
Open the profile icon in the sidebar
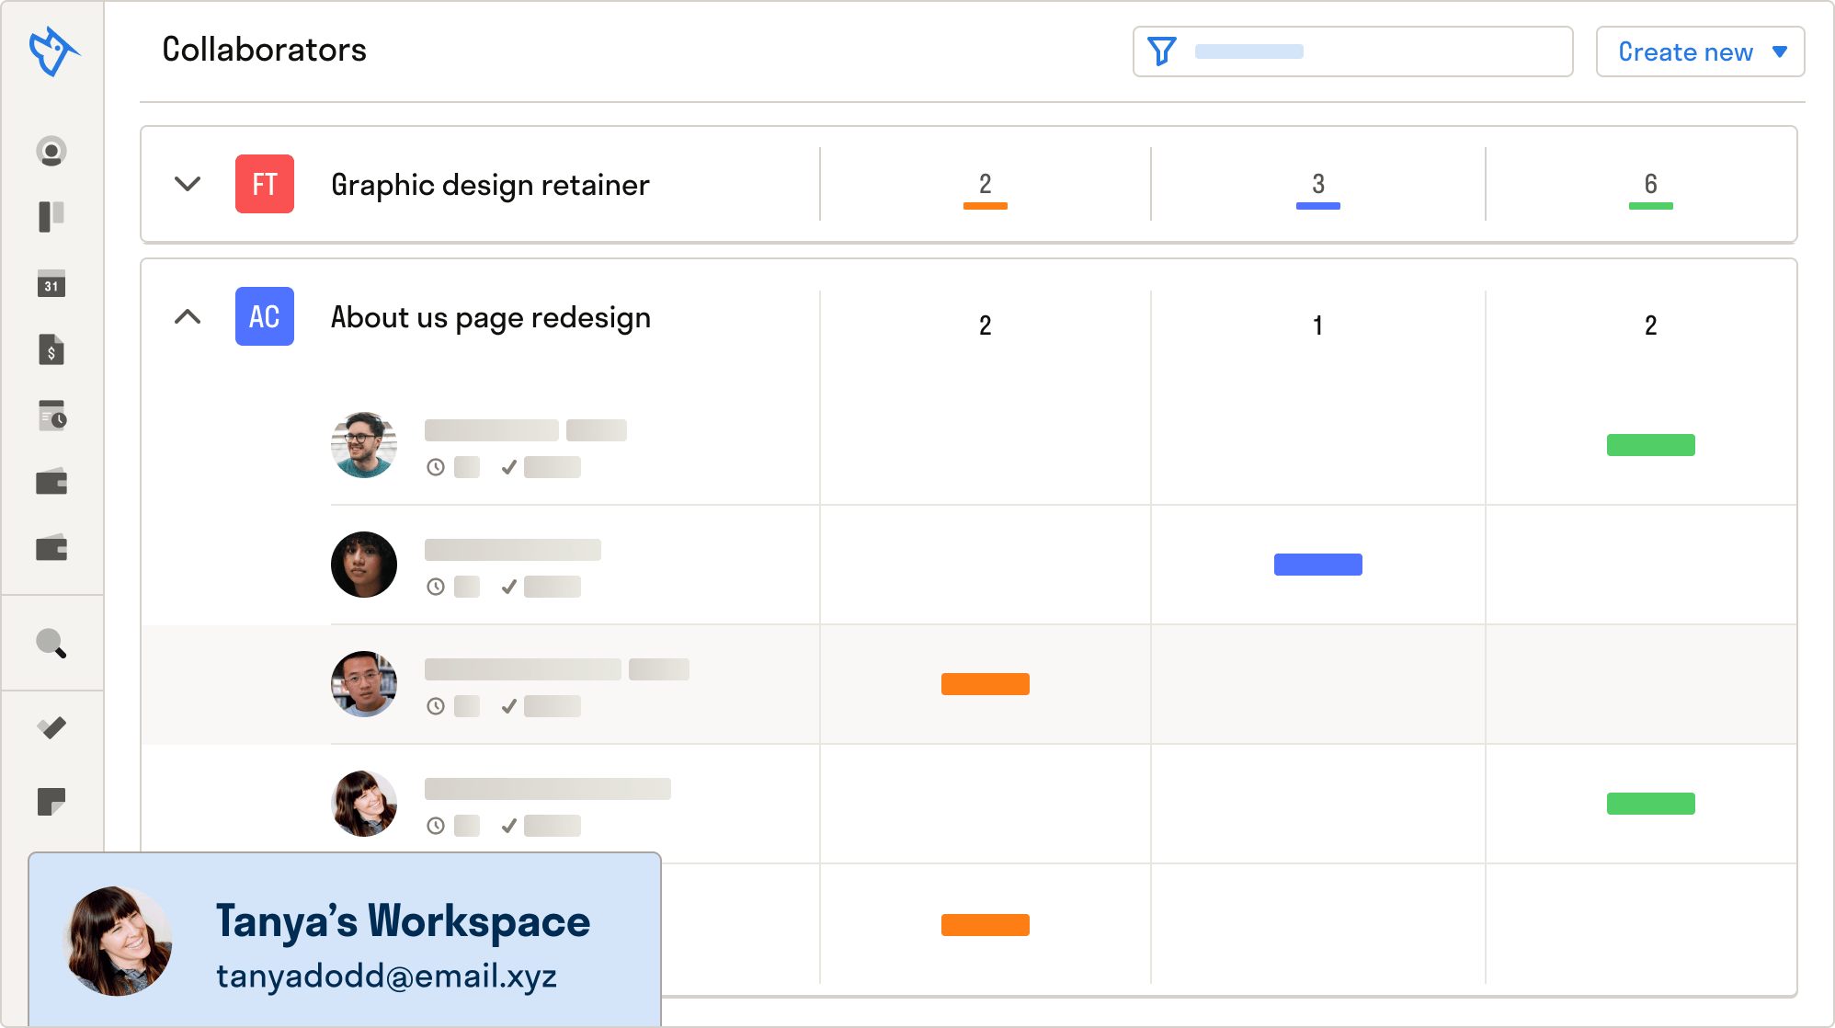51,151
